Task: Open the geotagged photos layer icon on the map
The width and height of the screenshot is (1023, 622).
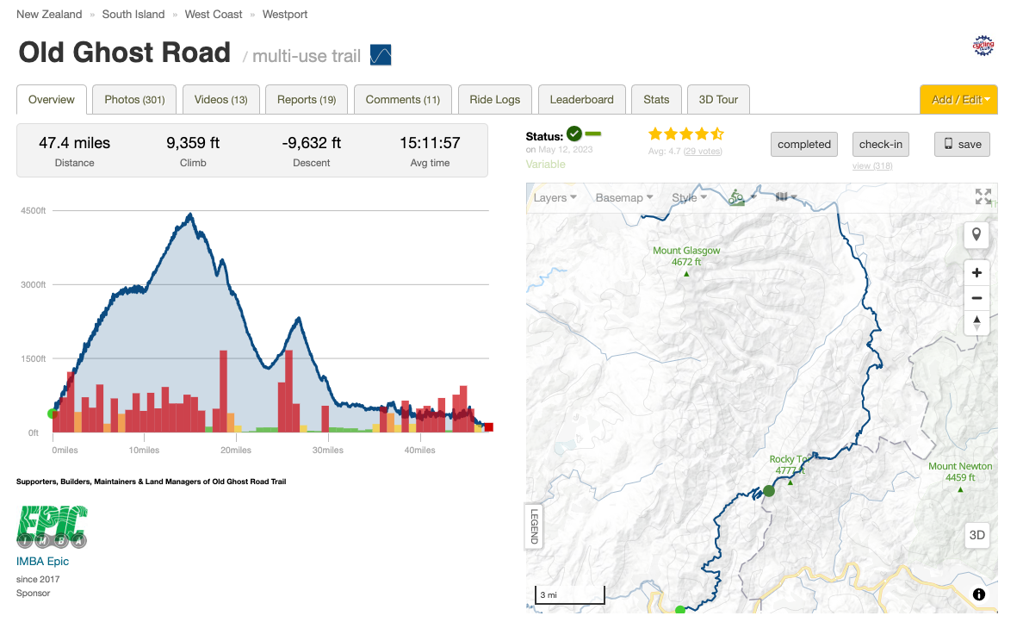Action: 780,196
